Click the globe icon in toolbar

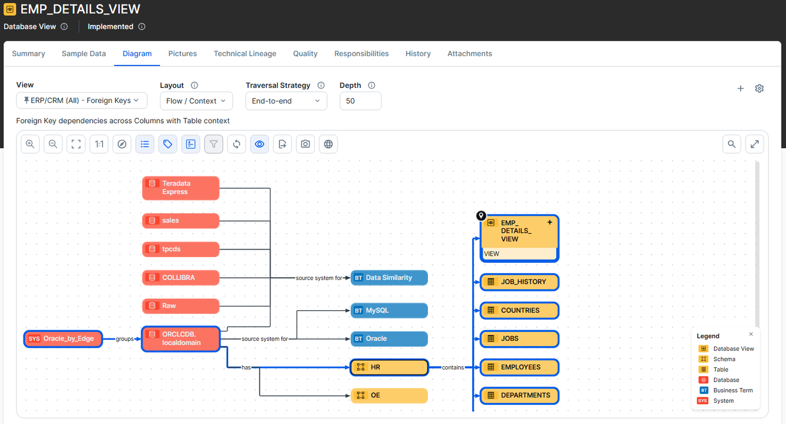pos(328,144)
